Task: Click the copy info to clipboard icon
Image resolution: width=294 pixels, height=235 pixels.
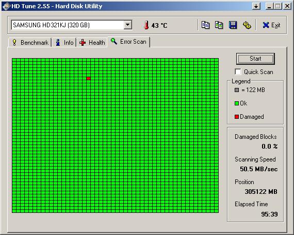Action: click(x=205, y=25)
